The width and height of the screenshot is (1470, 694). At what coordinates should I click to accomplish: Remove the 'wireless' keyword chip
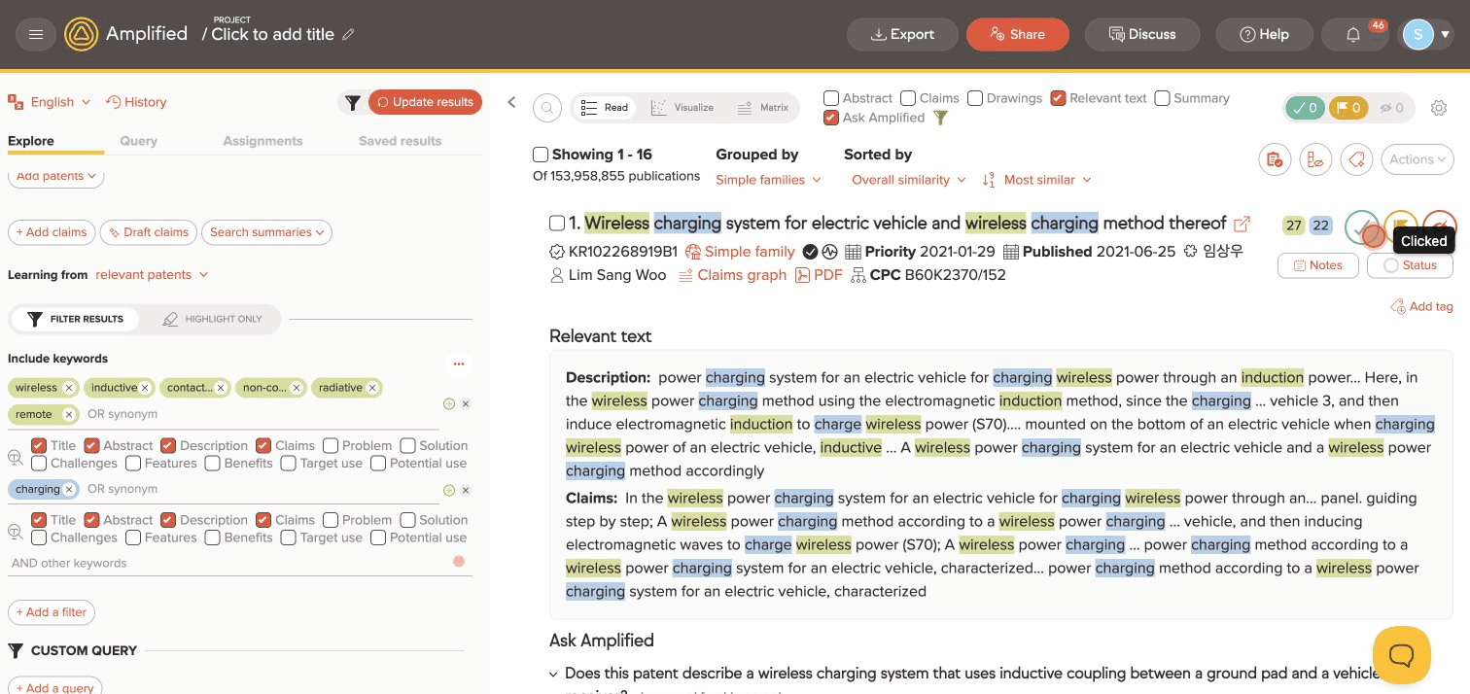(69, 388)
